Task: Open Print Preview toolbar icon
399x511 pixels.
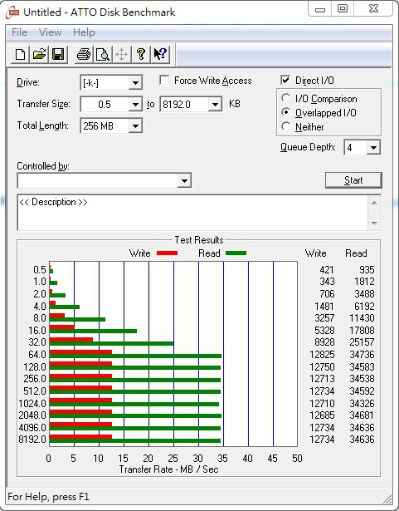Action: point(103,54)
